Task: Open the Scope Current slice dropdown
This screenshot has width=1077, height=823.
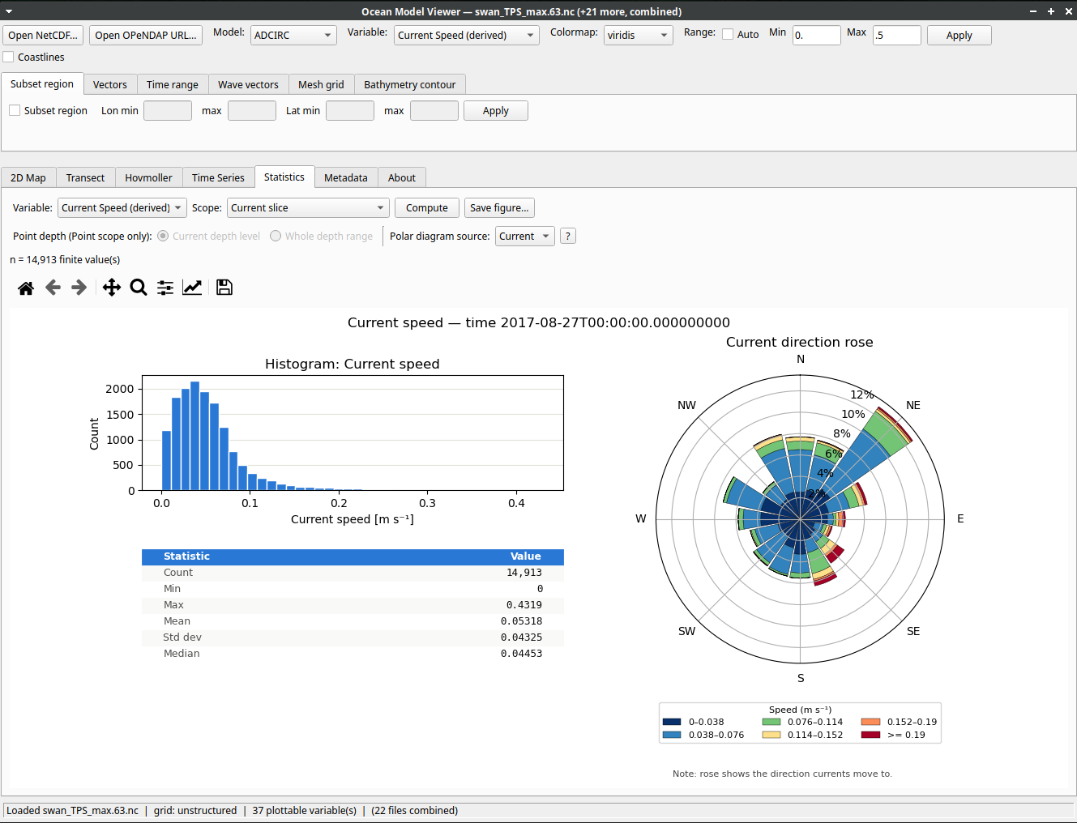Action: (308, 208)
